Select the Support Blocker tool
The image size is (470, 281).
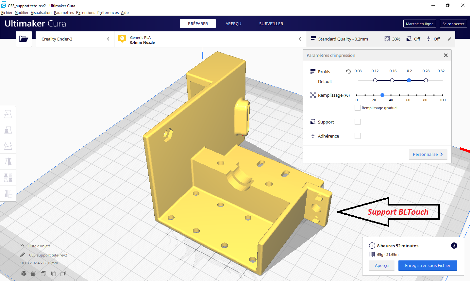pyautogui.click(x=8, y=193)
